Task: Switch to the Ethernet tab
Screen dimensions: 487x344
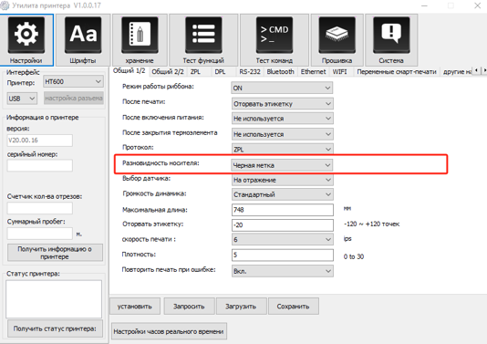Action: coord(313,72)
